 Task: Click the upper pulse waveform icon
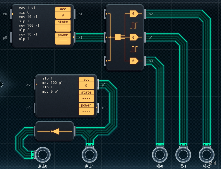tap(134, 26)
